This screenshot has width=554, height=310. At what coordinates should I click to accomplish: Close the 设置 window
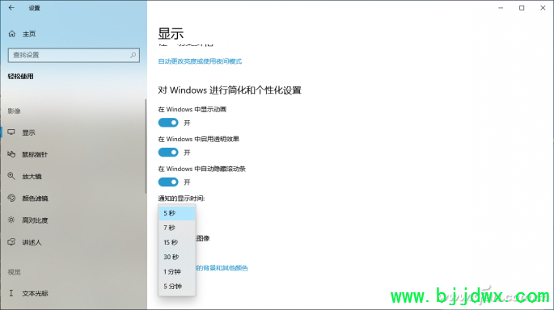(x=543, y=8)
